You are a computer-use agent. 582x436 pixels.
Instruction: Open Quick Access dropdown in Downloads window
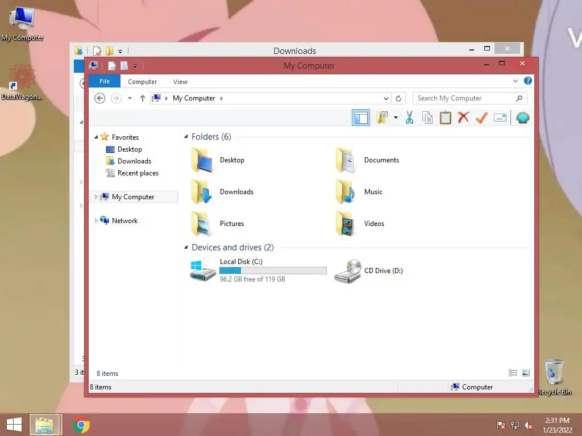(x=120, y=52)
